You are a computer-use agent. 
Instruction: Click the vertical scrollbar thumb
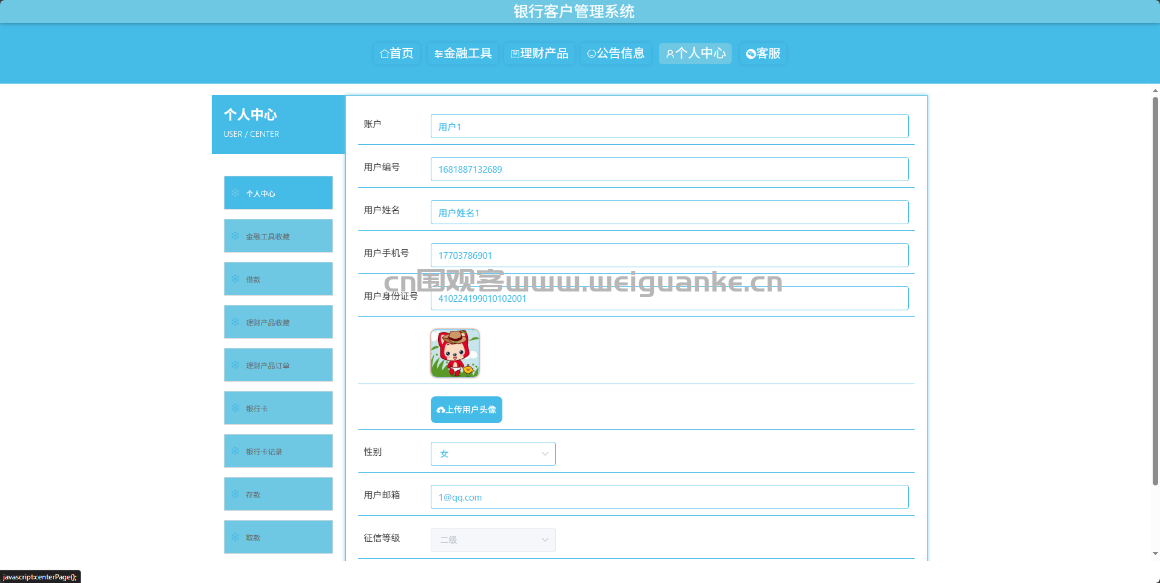coord(1155,291)
